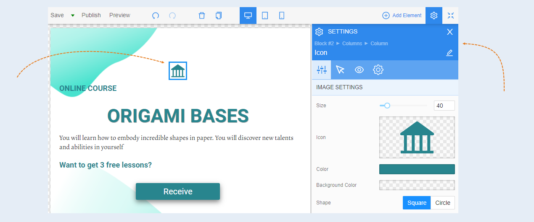
Task: Click the IMAGE SETTINGS section header
Action: coord(385,88)
